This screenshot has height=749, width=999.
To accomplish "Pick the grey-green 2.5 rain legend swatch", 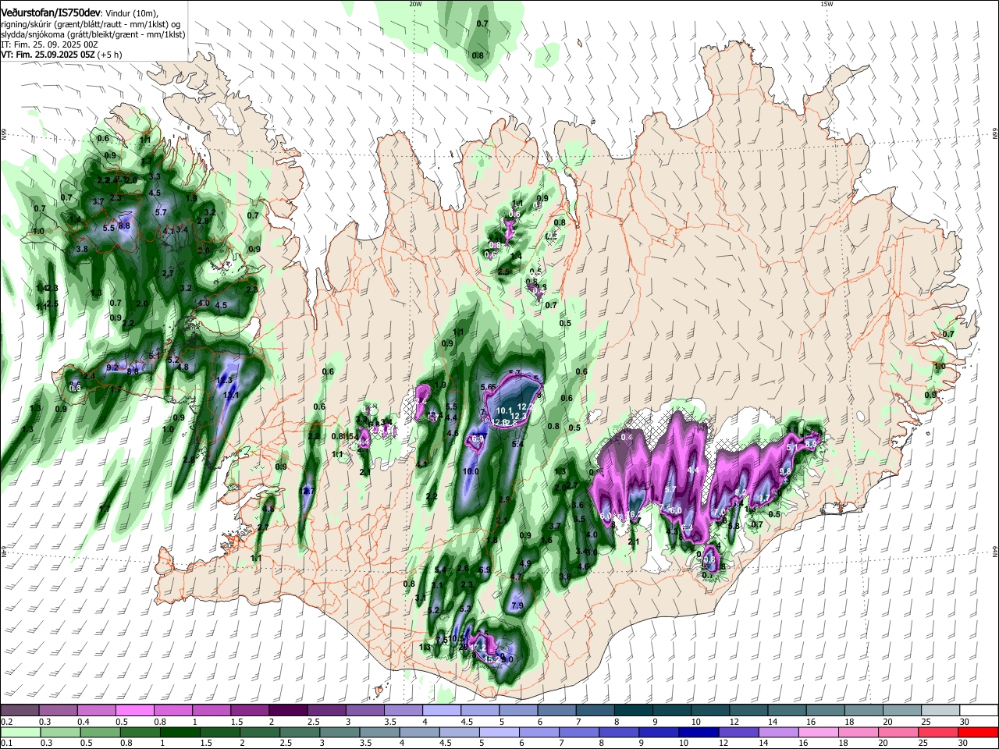I will pyautogui.click(x=299, y=733).
